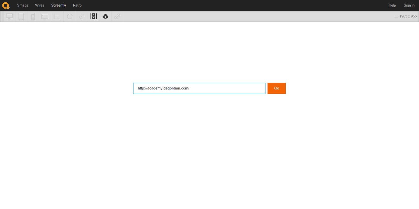Select the tablet device icon
The height and width of the screenshot is (209, 419).
click(x=21, y=16)
